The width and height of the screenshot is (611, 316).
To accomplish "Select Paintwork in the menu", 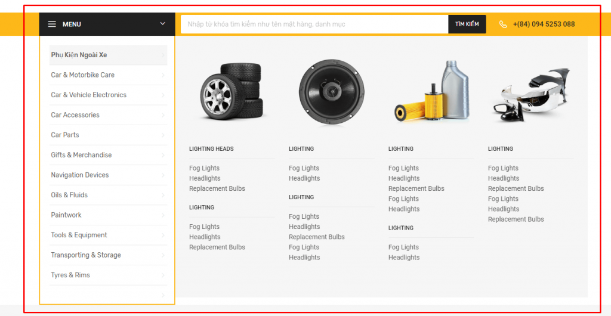I will (x=66, y=215).
